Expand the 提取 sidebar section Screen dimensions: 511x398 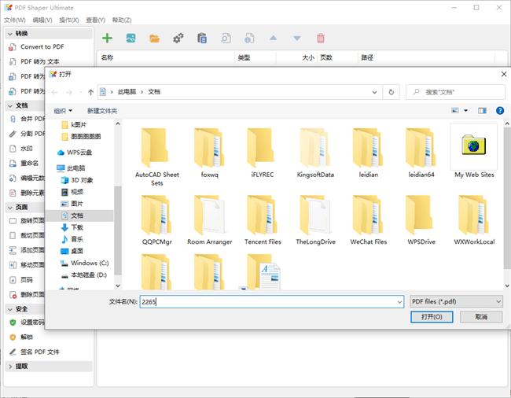(x=10, y=367)
